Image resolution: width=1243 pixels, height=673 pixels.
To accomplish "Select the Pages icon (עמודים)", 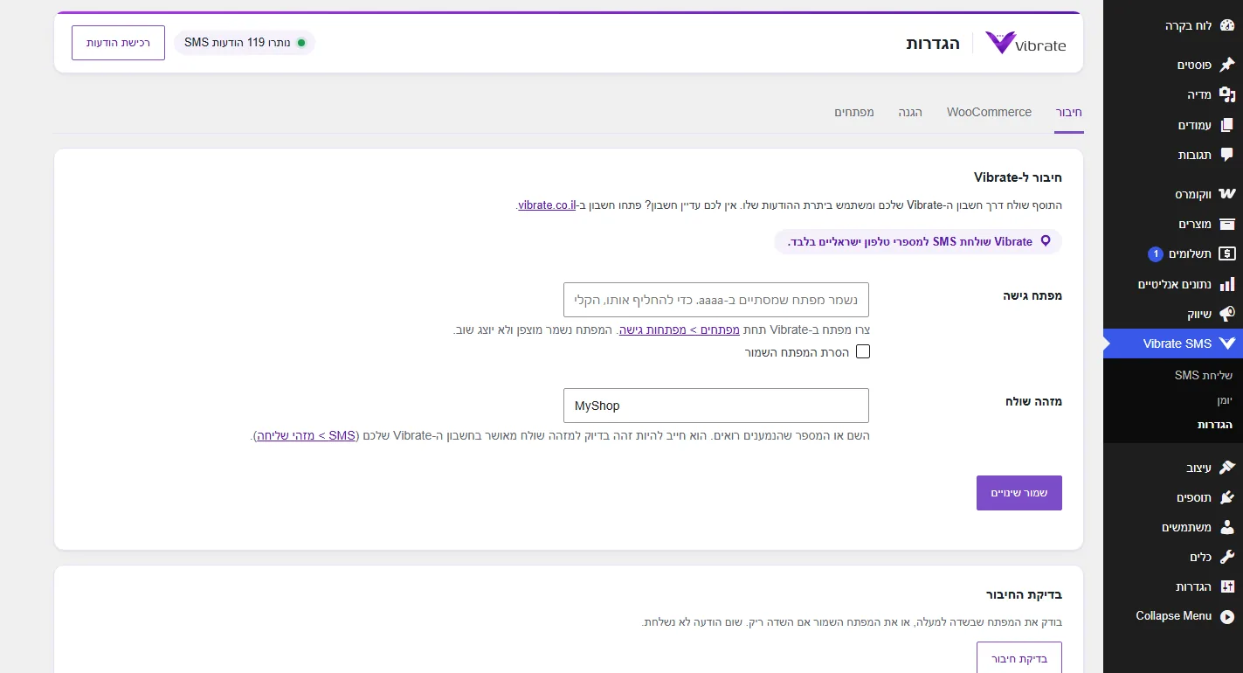I will (1226, 125).
